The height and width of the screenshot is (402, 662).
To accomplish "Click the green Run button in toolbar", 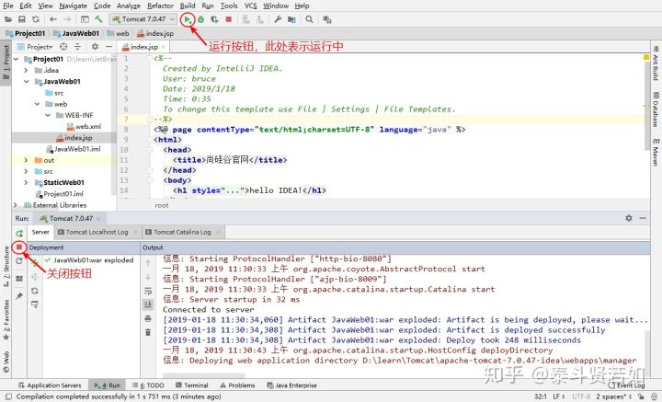I will 188,18.
